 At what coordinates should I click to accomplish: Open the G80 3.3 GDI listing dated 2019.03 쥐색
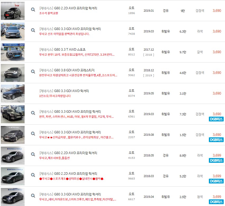70,29
